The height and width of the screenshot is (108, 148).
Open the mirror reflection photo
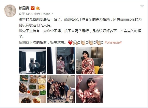pos(61,61)
